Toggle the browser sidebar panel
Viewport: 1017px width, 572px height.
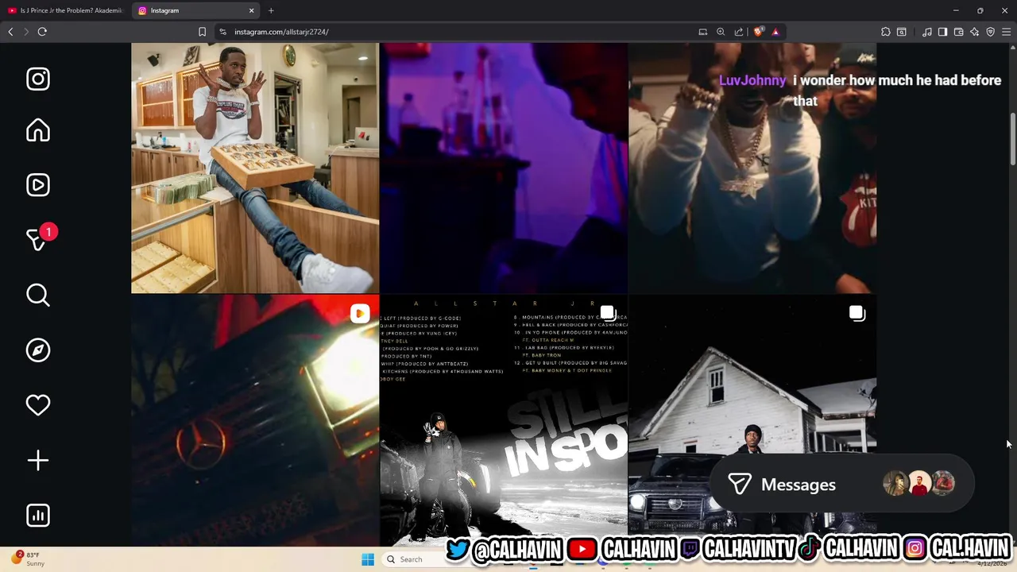[942, 32]
